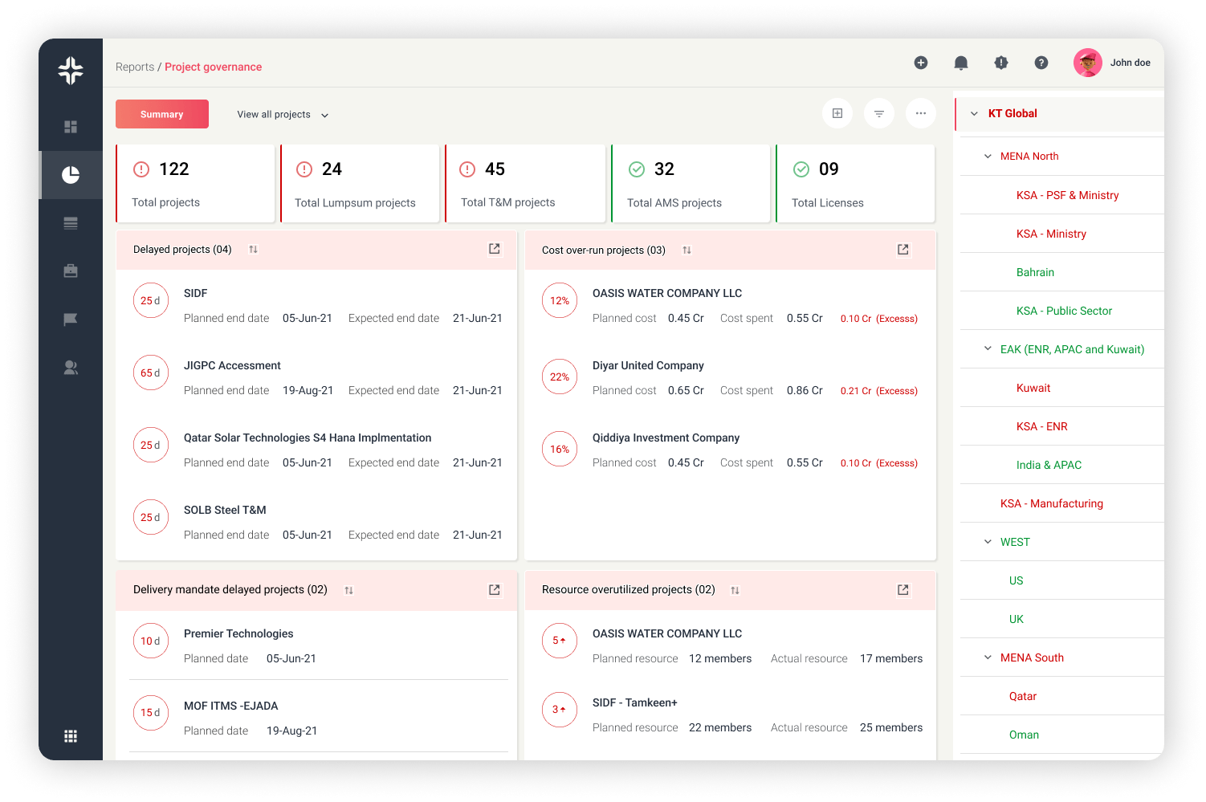Toggle sorting on Cost over-run projects list

pos(687,250)
